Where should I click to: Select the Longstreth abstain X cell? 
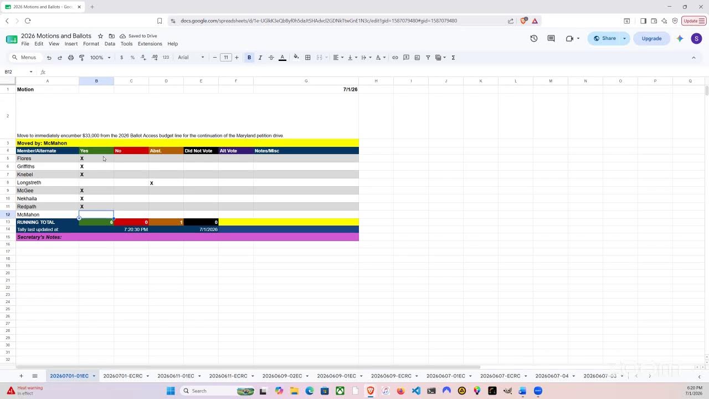coord(166,182)
